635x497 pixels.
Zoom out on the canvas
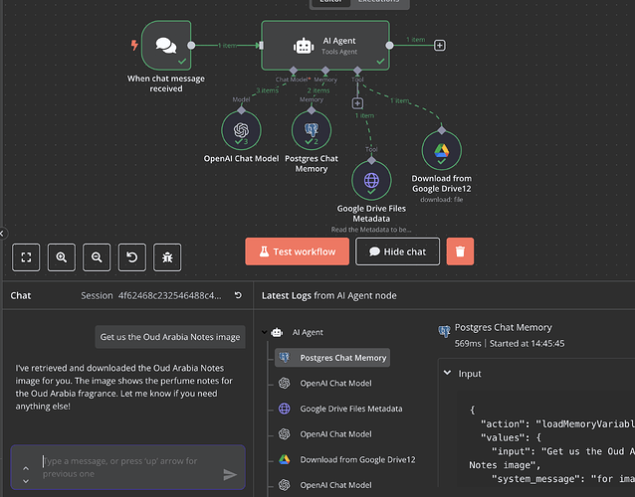(97, 257)
